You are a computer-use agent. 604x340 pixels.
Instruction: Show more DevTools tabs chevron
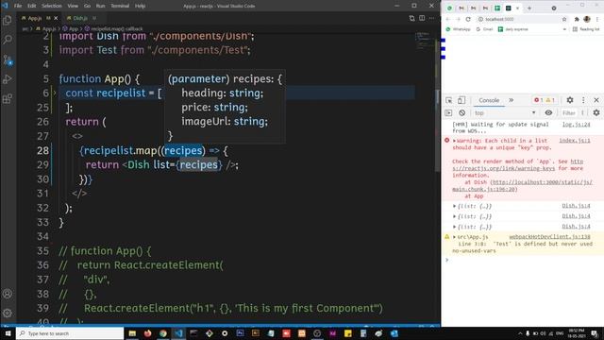[x=512, y=100]
